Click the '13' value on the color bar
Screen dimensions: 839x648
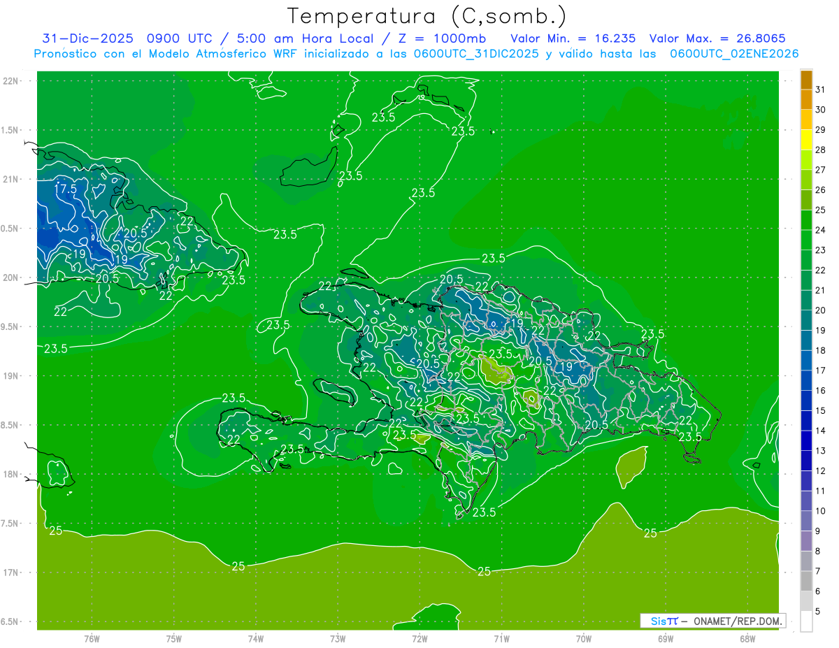(x=821, y=451)
